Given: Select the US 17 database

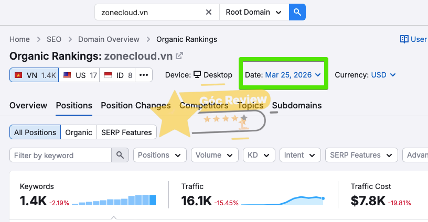Looking at the screenshot, I should pos(79,75).
